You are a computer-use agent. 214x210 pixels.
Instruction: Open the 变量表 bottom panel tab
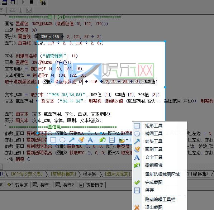click(x=18, y=185)
